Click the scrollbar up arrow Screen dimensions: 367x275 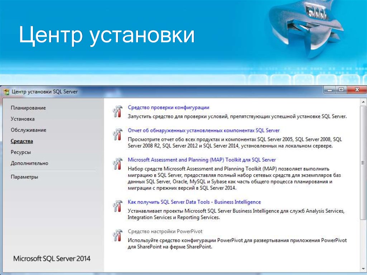click(x=363, y=102)
